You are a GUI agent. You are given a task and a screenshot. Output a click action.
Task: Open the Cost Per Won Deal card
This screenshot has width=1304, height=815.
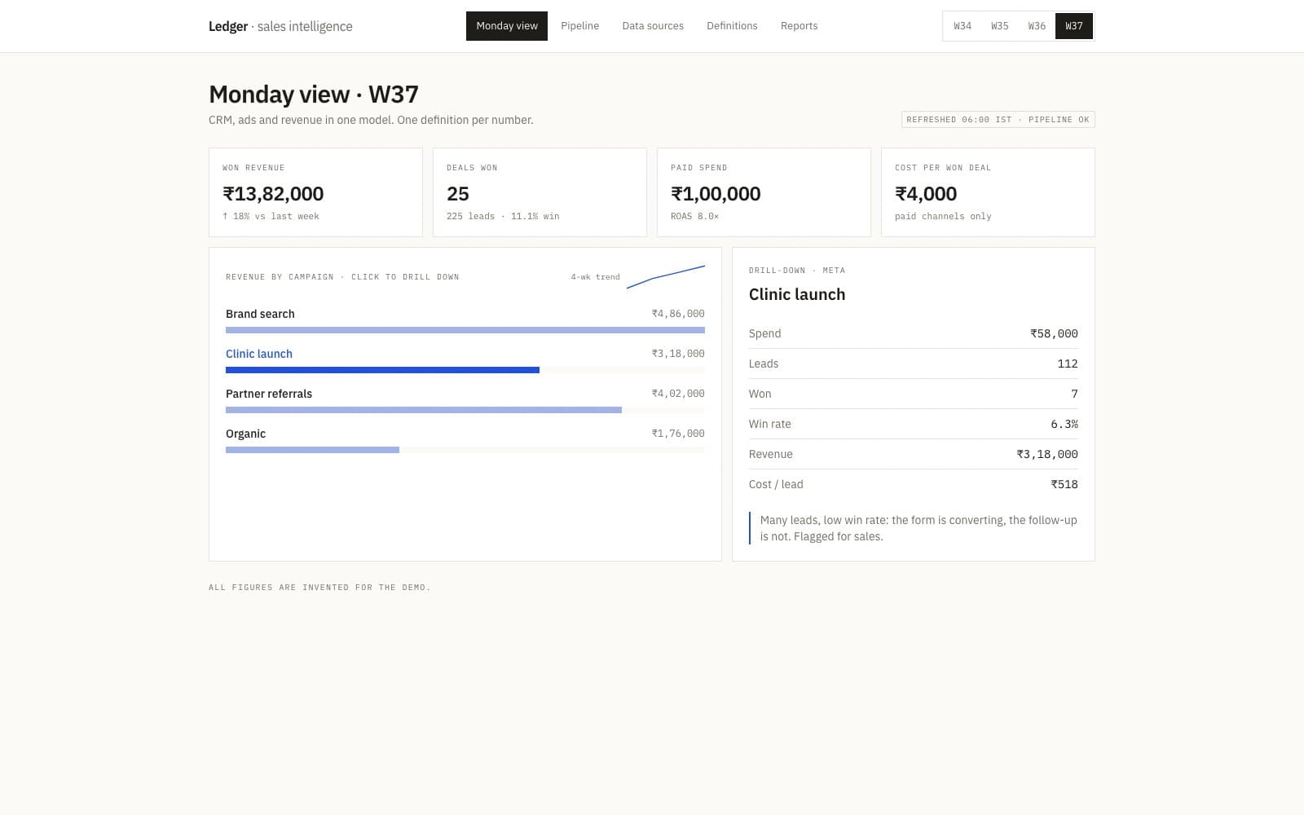(988, 192)
